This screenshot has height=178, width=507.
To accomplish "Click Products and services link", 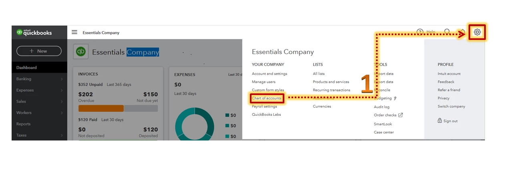I will [331, 82].
